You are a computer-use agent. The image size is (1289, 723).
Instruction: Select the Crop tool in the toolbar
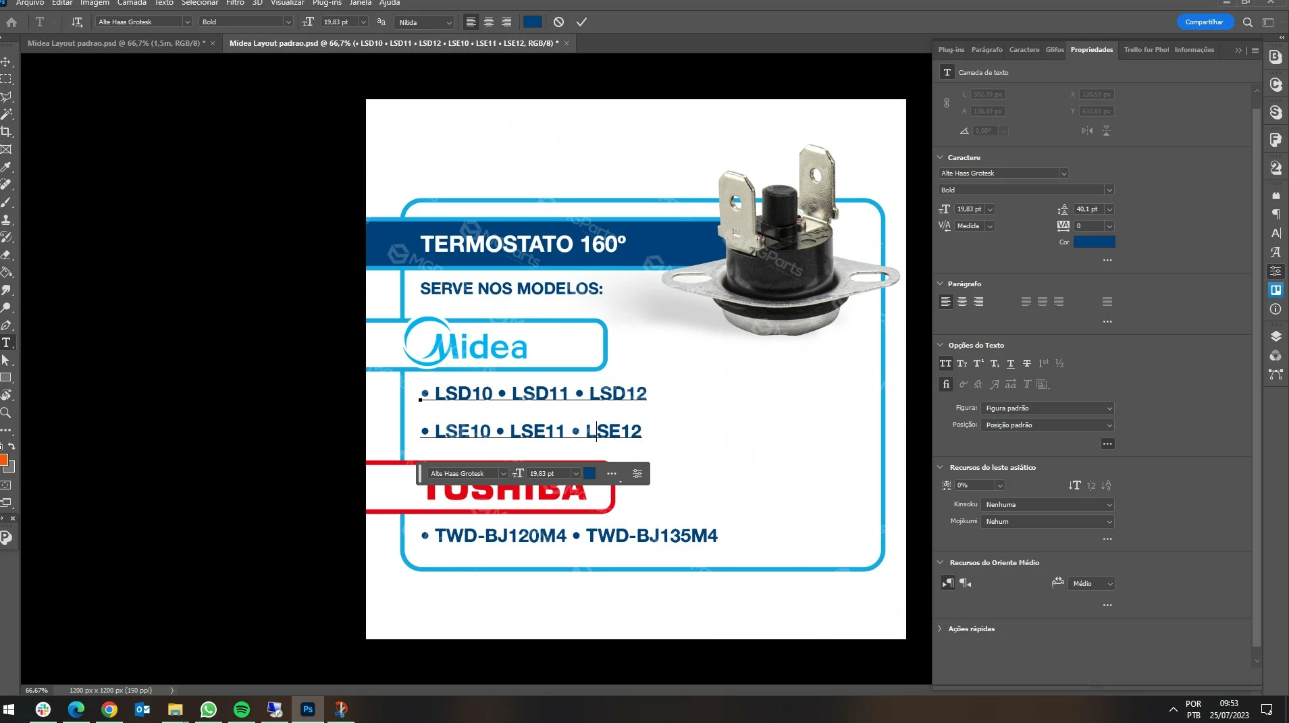[x=6, y=132]
